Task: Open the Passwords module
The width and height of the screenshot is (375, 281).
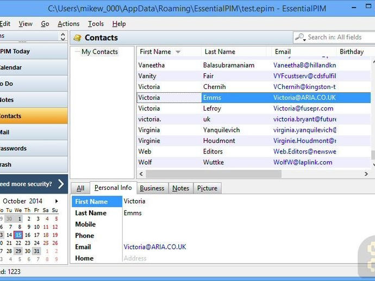Action: 34,148
